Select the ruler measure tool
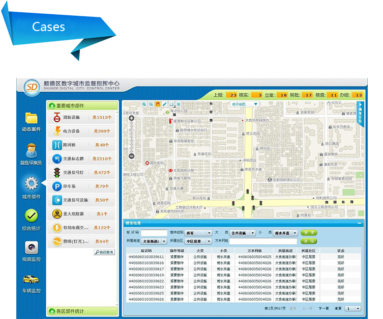 tap(165, 104)
